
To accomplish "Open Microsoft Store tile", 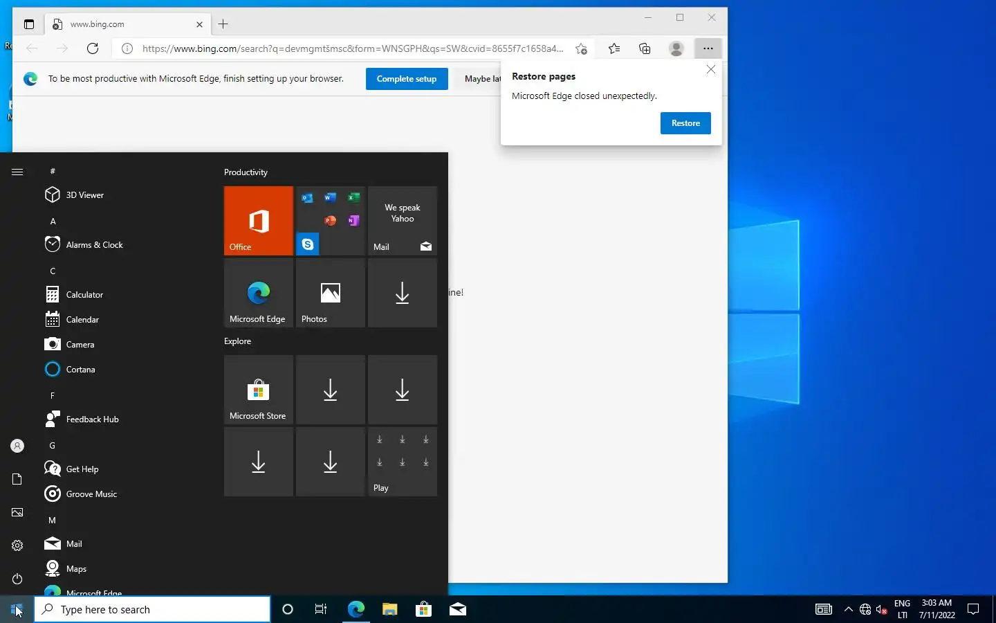I will [259, 390].
